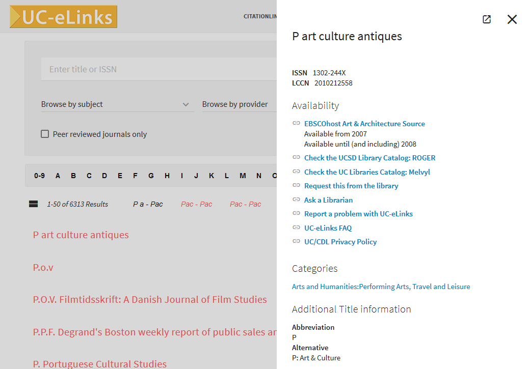The width and height of the screenshot is (530, 369).
Task: Browse titles starting with E
Action: 120,176
